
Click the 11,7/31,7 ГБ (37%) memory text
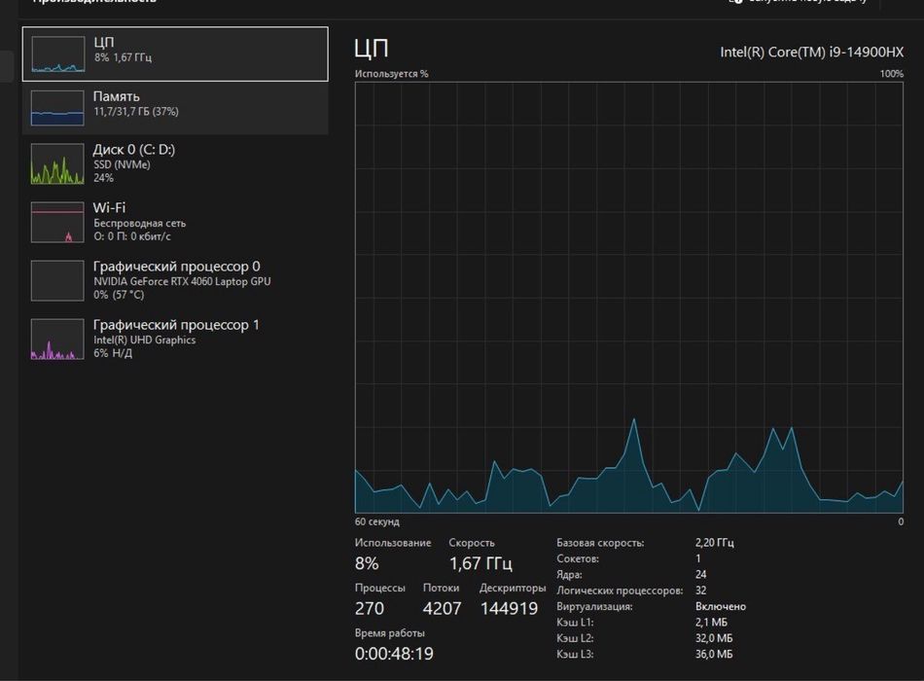pyautogui.click(x=136, y=112)
